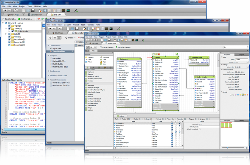Click the Home icon in back SQL Diff window toolbar

click(x=40, y=10)
